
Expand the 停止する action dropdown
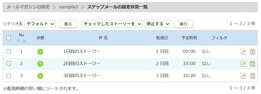[x=157, y=24]
